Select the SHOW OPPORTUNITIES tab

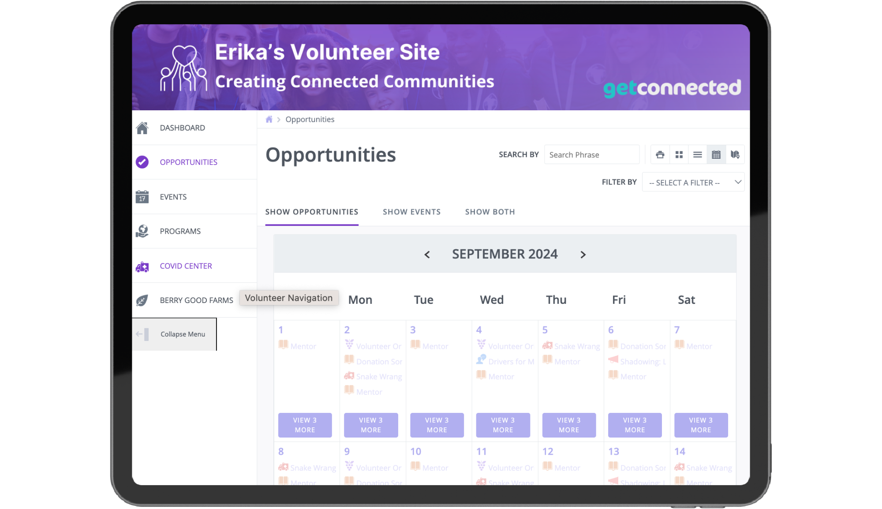coord(311,211)
